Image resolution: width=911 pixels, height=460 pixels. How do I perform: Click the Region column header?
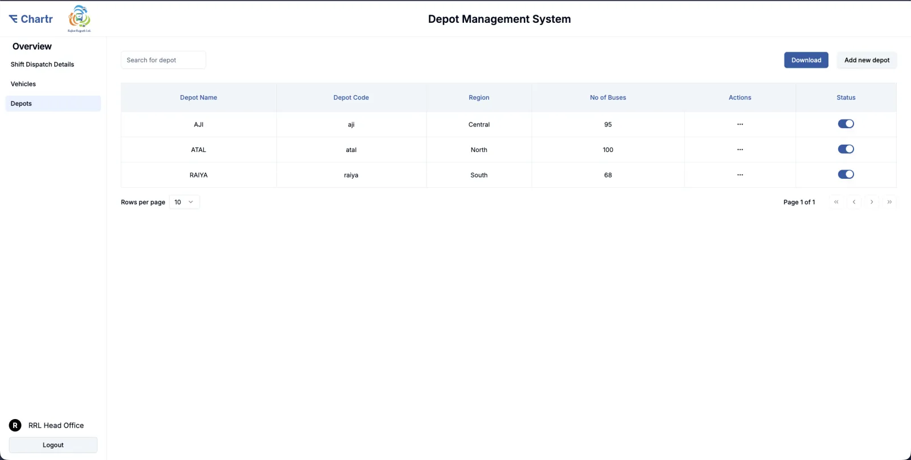pos(479,97)
